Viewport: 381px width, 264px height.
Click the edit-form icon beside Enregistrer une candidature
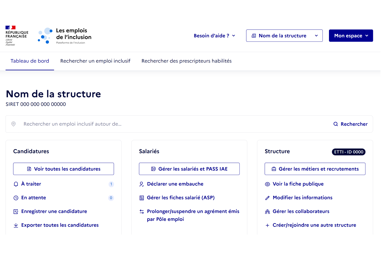coord(16,212)
